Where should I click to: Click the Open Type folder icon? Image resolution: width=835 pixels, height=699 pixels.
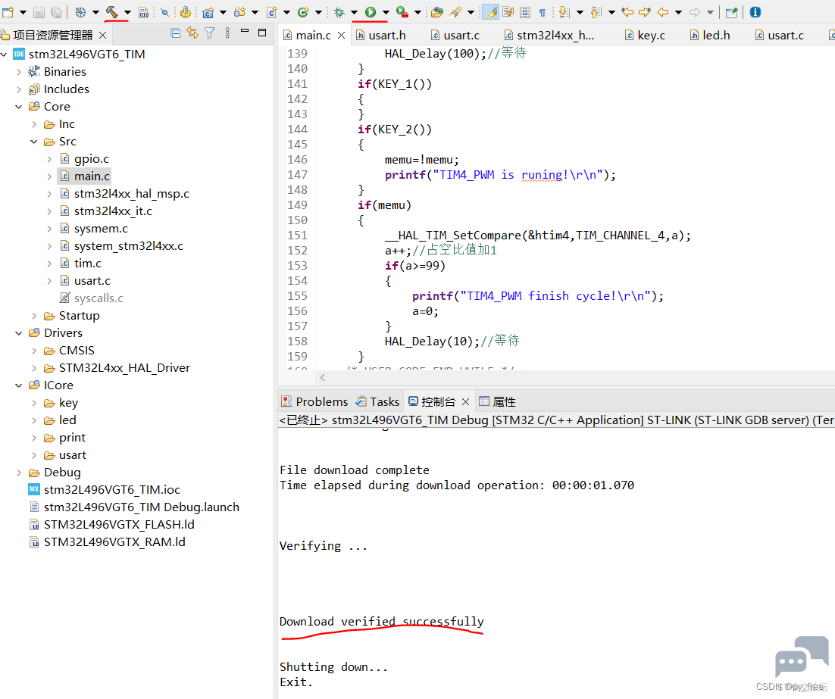coord(436,11)
